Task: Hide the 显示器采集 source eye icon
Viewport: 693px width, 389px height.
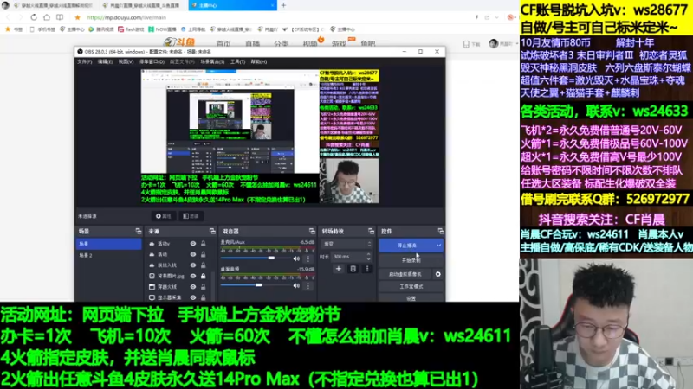Action: (x=193, y=297)
